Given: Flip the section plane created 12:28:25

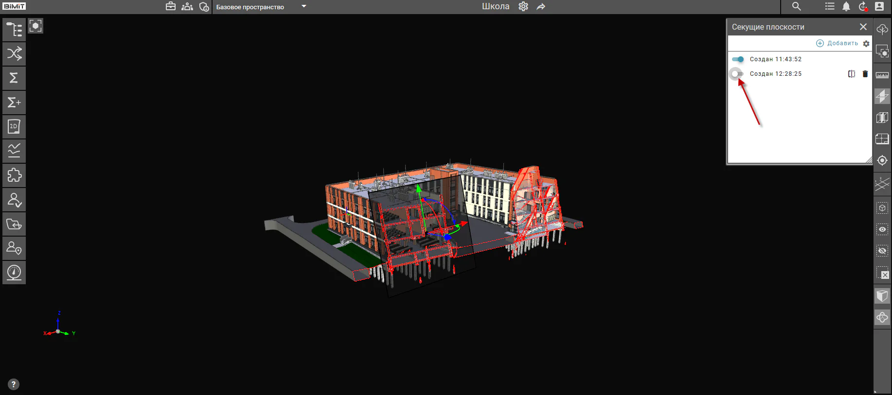Looking at the screenshot, I should tap(852, 74).
